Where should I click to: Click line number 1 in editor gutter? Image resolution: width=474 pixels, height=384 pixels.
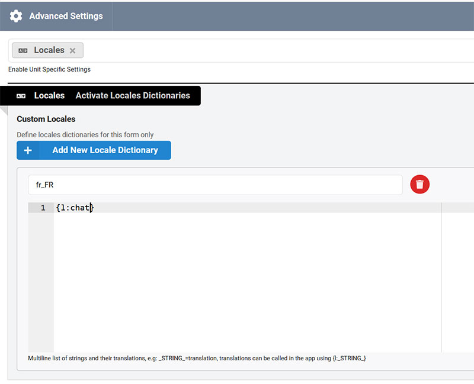(x=43, y=208)
